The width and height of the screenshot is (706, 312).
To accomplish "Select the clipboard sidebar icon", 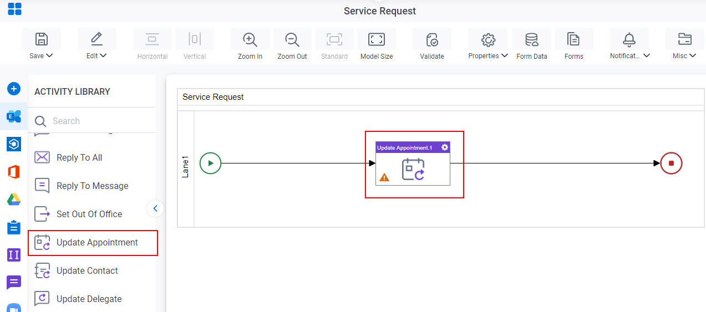I will click(14, 227).
